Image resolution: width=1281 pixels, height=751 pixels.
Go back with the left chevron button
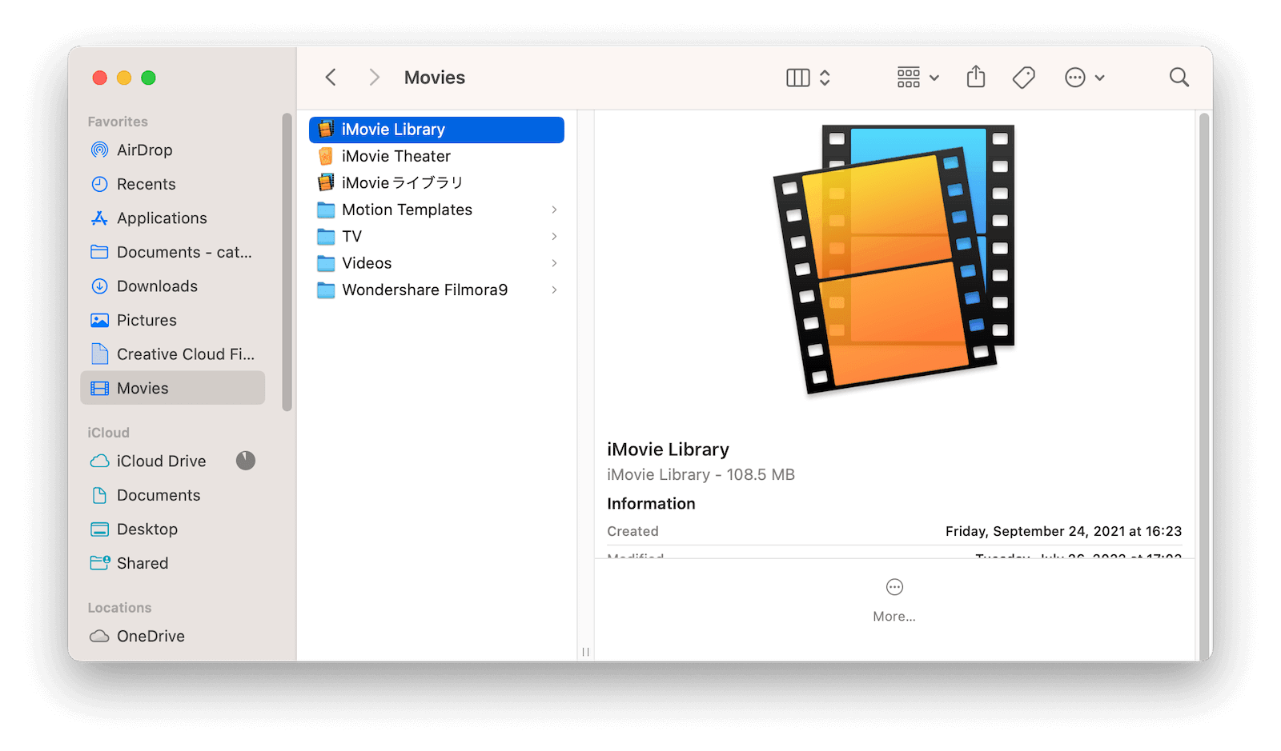coord(331,78)
